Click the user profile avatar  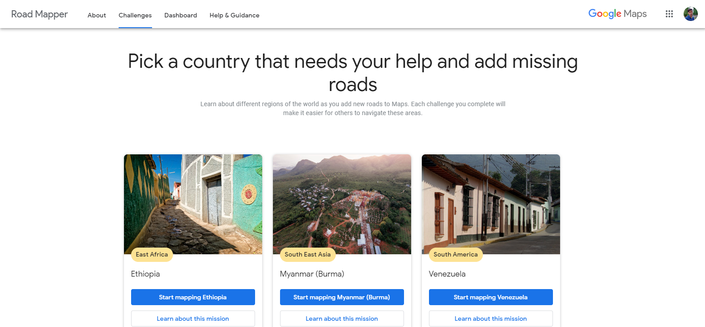(690, 14)
